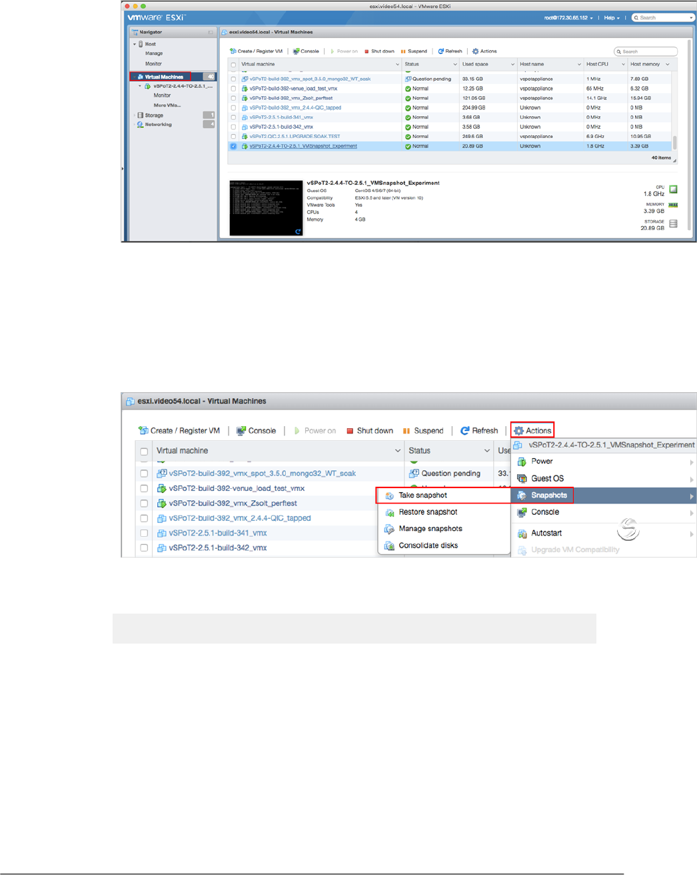Suspend the VM via the toolbar in the full ESXi window
The height and width of the screenshot is (875, 697).
[x=414, y=51]
